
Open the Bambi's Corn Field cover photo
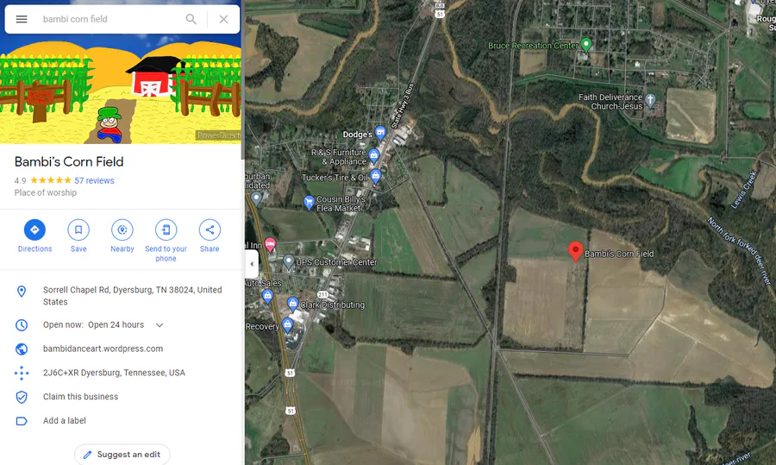click(120, 89)
